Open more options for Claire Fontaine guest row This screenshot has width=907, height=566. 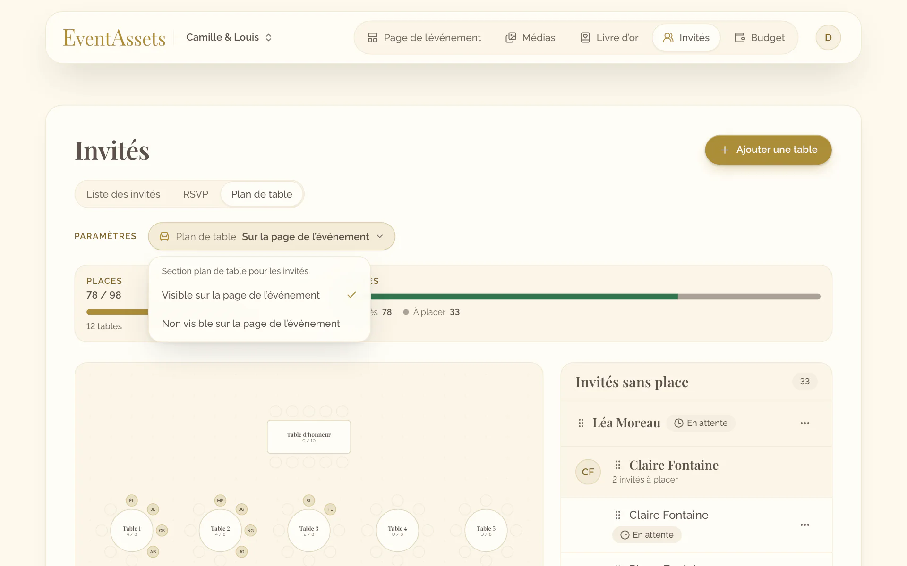click(x=805, y=525)
